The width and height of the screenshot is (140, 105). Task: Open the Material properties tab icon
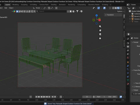point(128,84)
